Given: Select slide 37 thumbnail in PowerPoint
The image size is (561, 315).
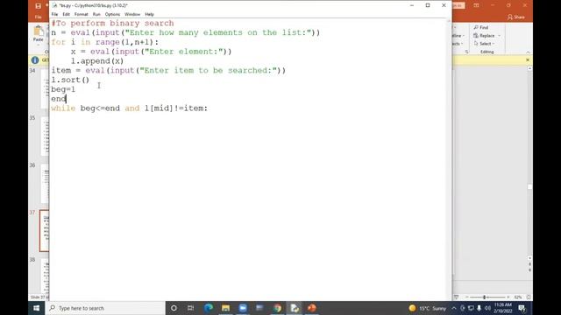Looking at the screenshot, I should point(45,231).
